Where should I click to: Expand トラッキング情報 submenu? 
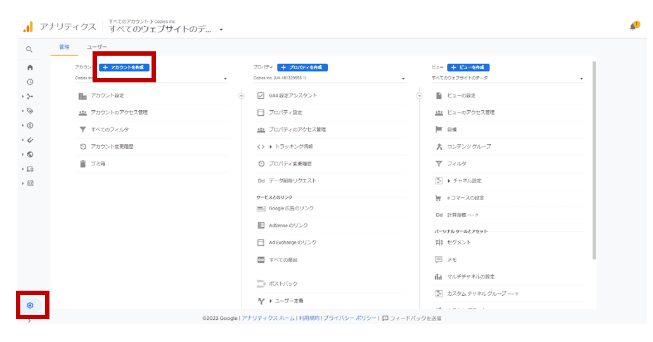coord(271,147)
